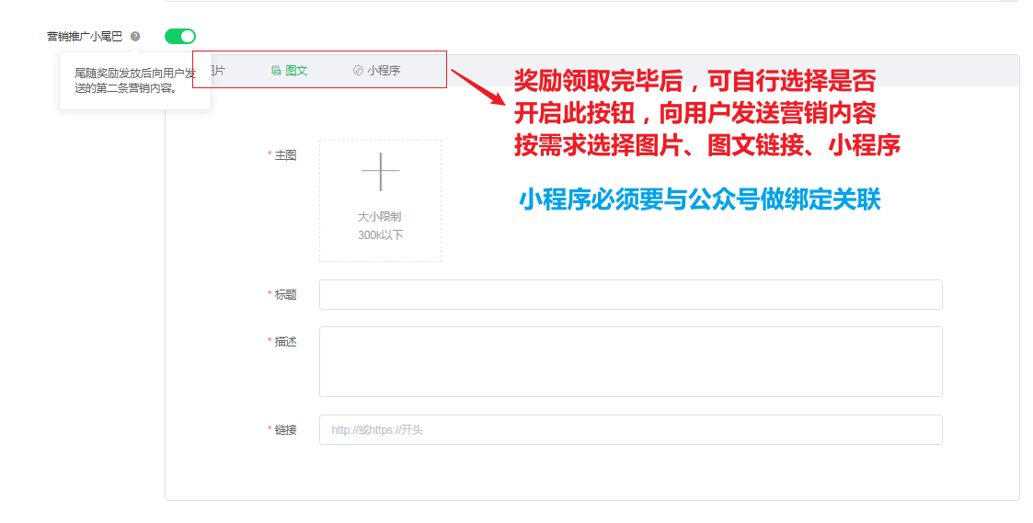
Task: Focus the 标题 input field
Action: [x=630, y=294]
